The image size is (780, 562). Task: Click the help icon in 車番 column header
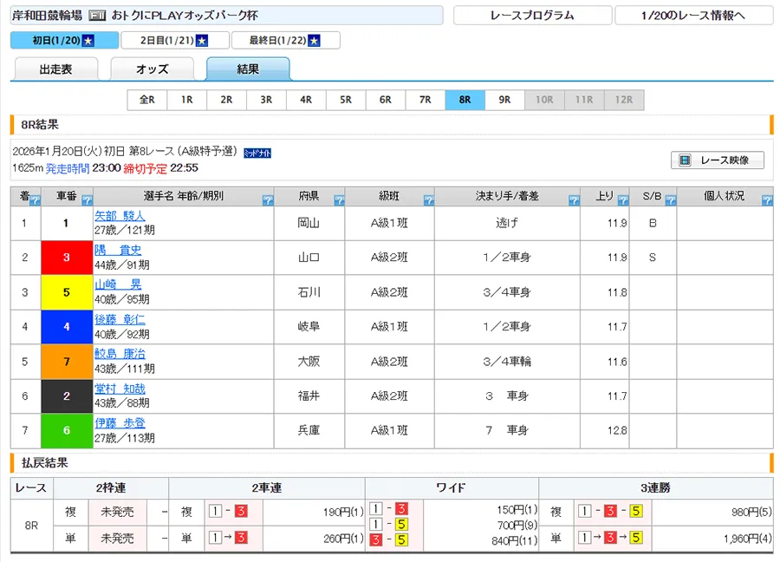point(88,200)
